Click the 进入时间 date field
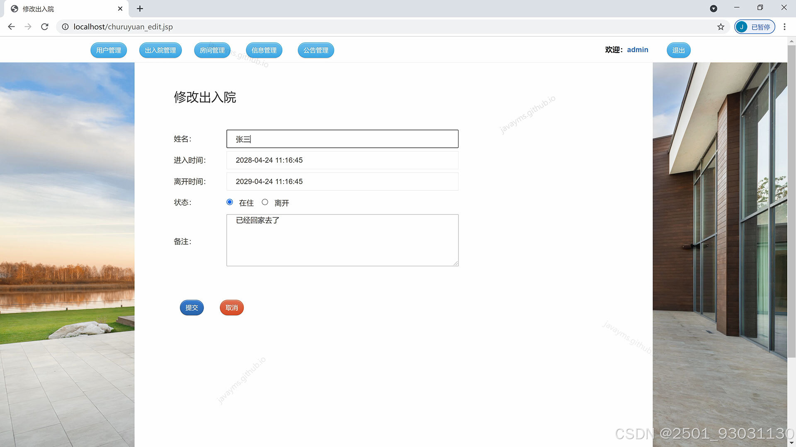The width and height of the screenshot is (796, 447). (342, 160)
